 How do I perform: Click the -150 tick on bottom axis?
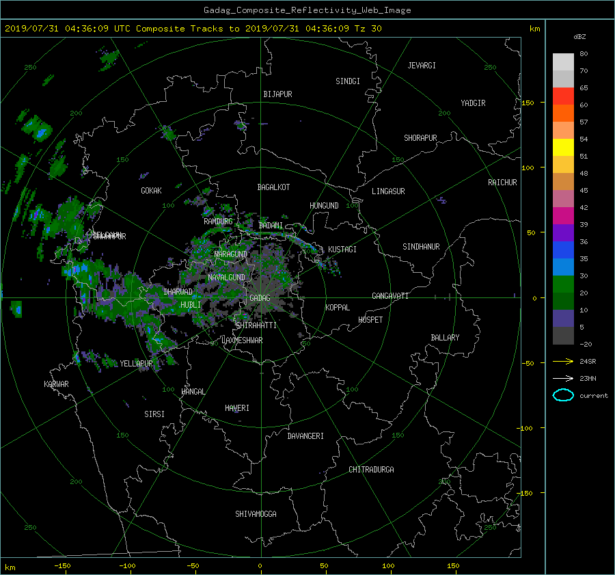(x=62, y=566)
